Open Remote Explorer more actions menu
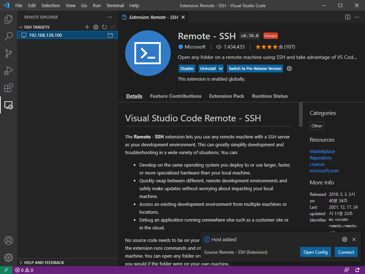 tap(110, 17)
